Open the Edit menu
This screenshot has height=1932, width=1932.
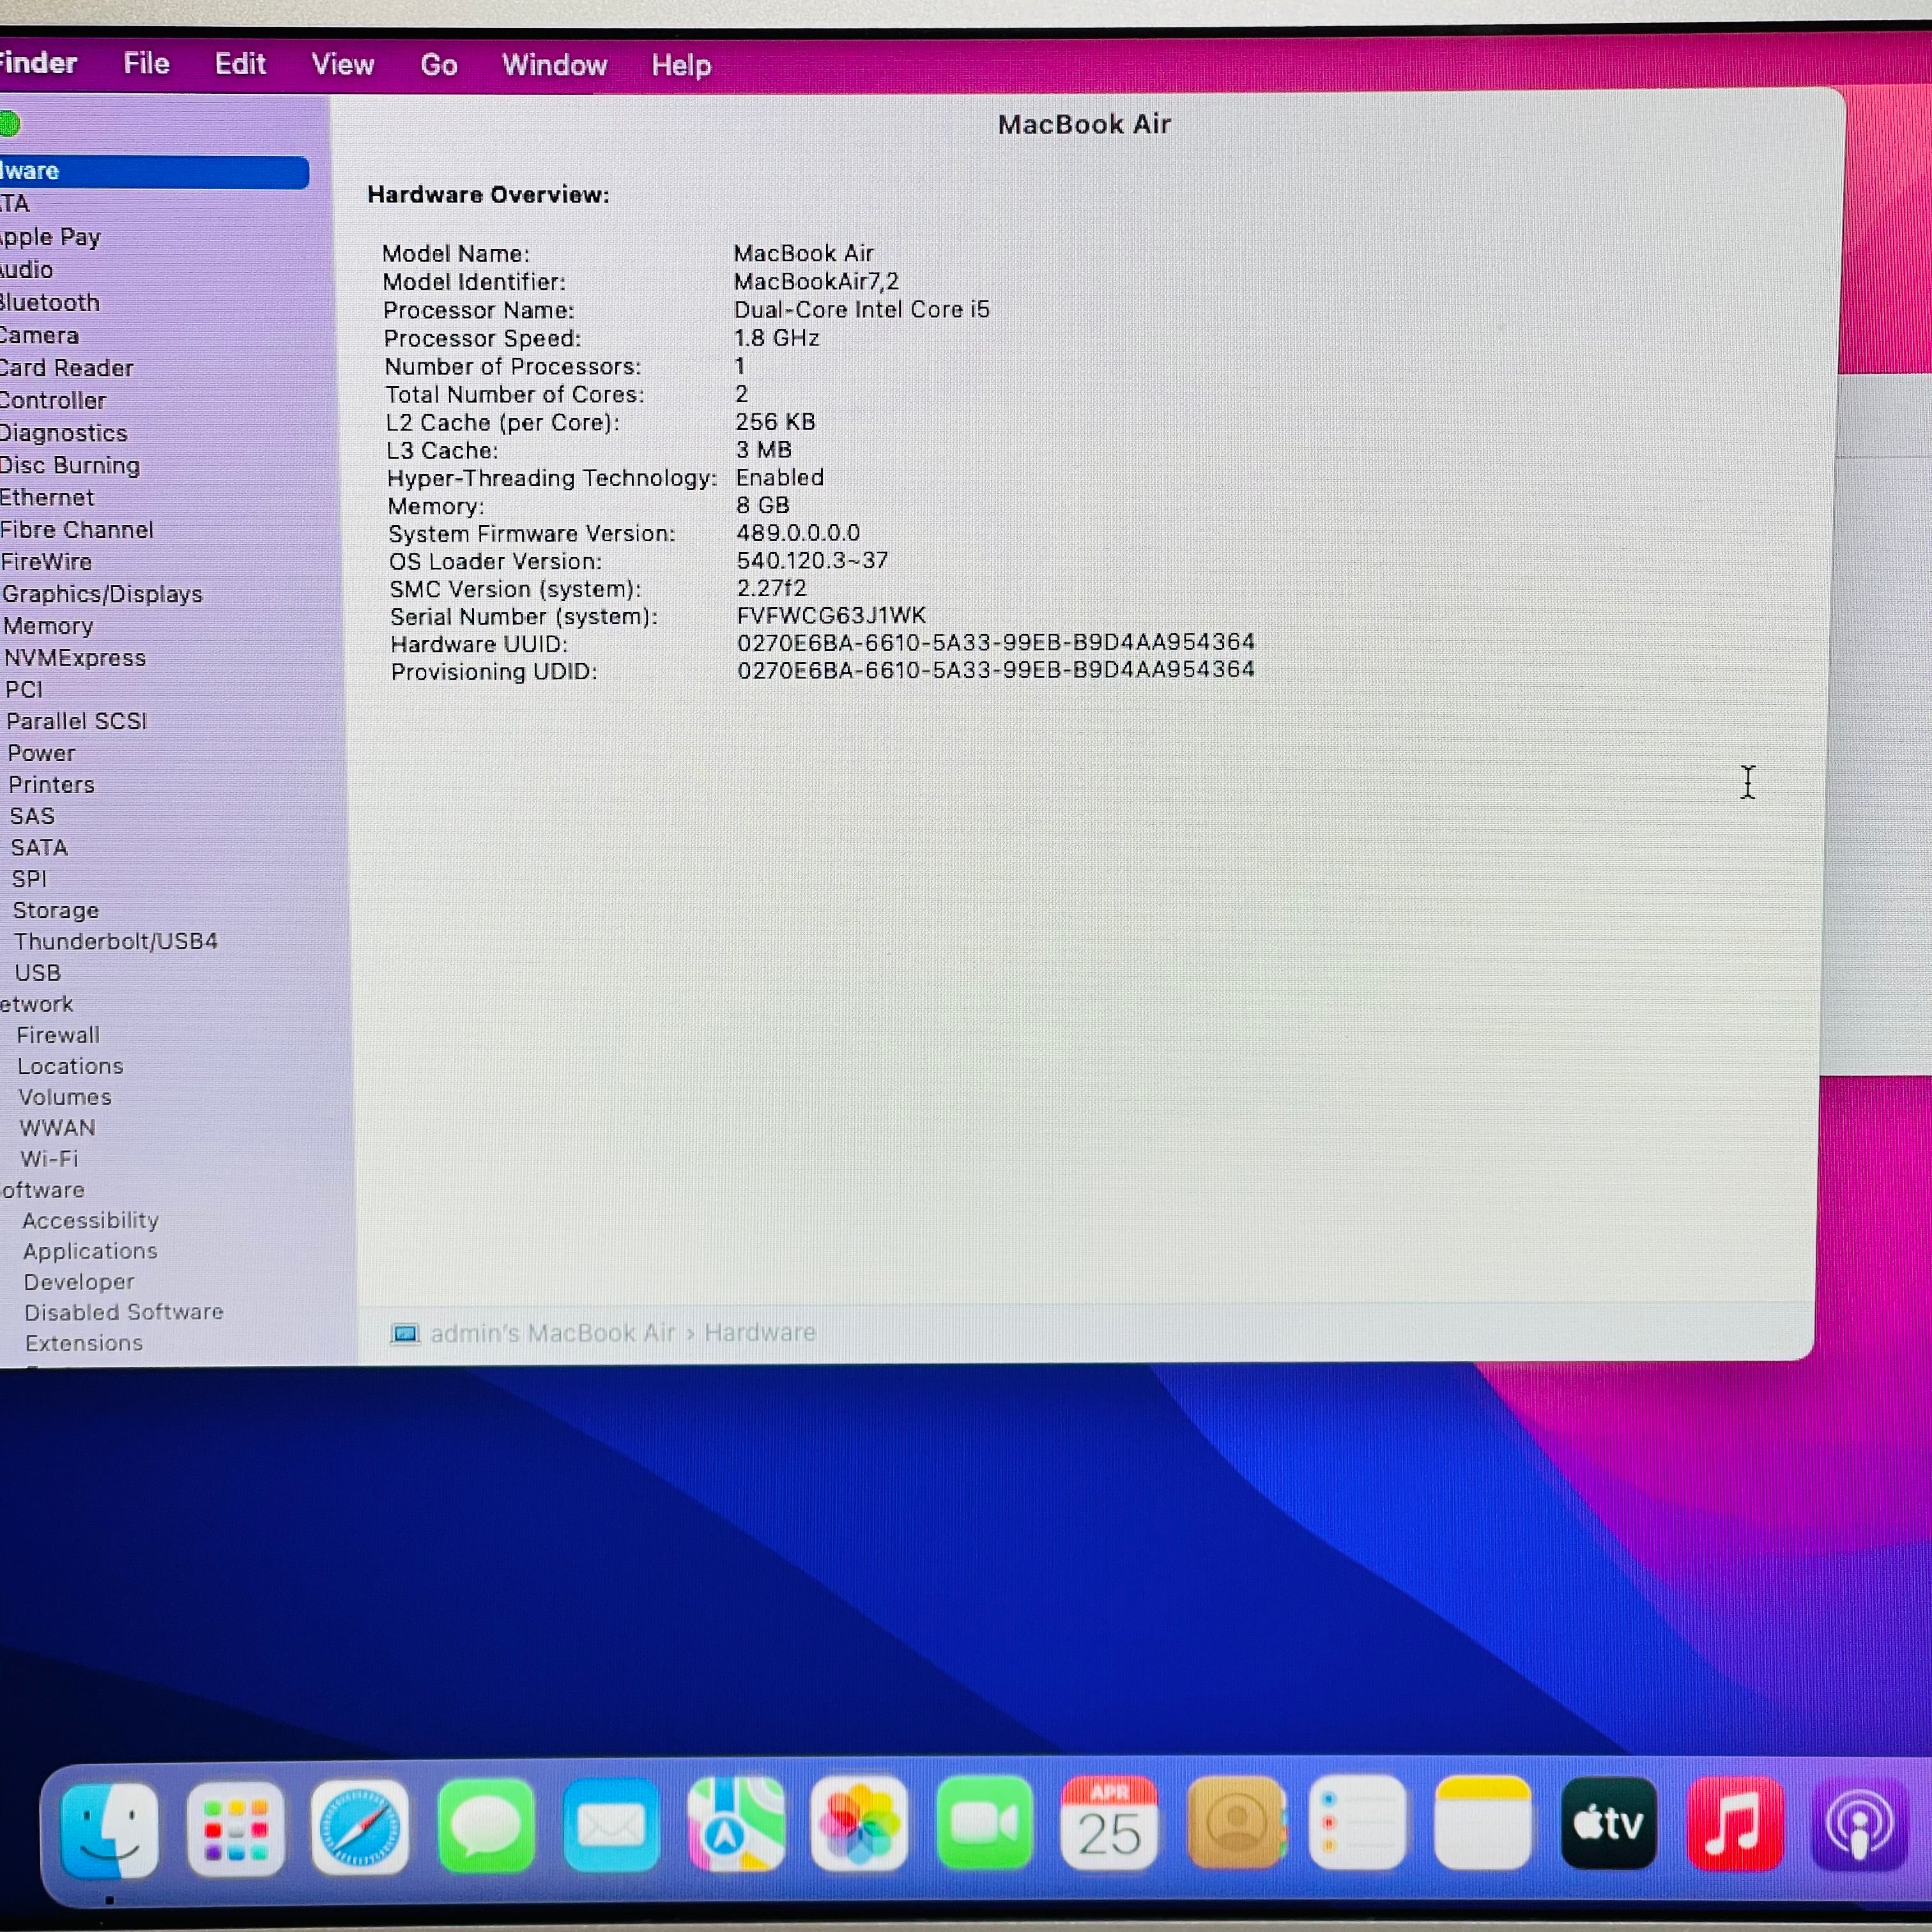tap(240, 64)
